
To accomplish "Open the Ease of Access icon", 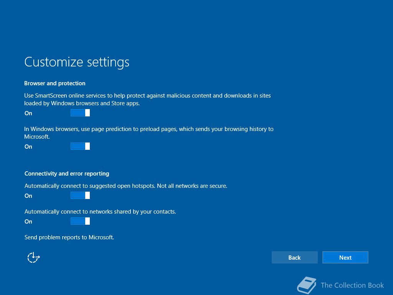I will (34, 257).
